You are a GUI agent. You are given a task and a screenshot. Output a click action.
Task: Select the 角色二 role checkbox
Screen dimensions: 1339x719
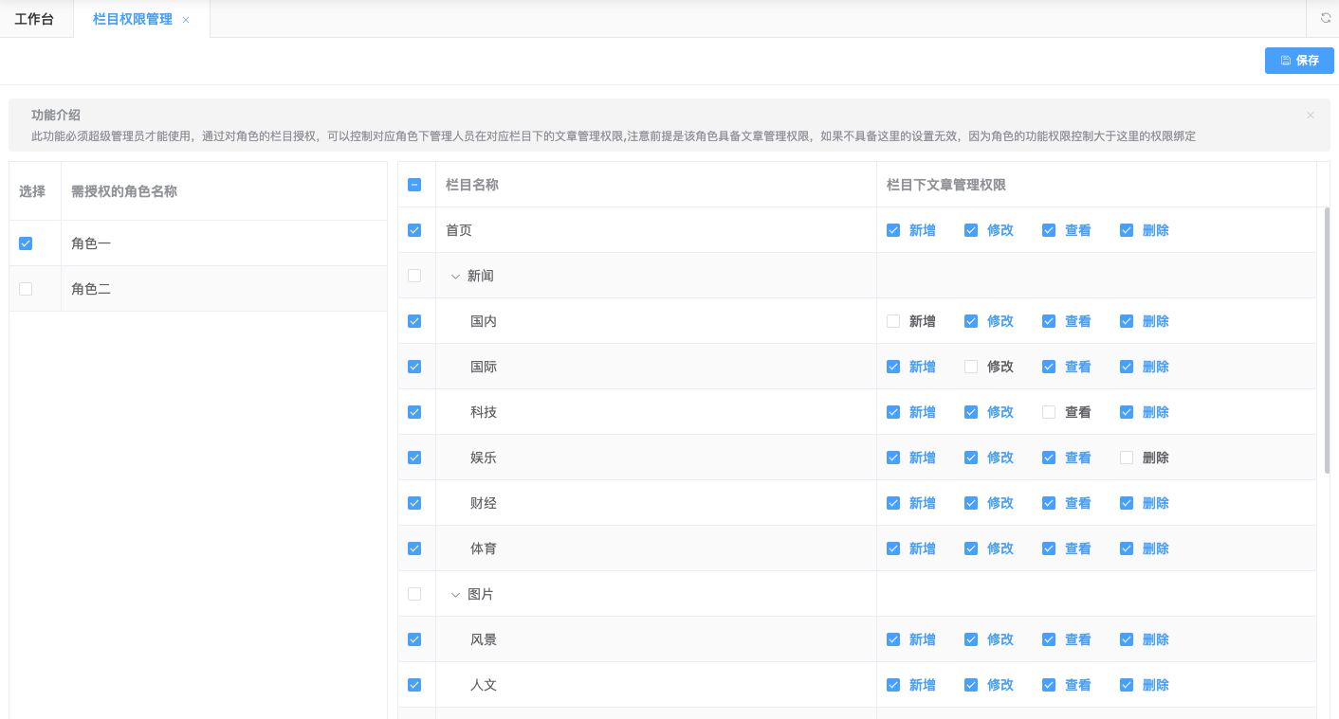[x=26, y=289]
